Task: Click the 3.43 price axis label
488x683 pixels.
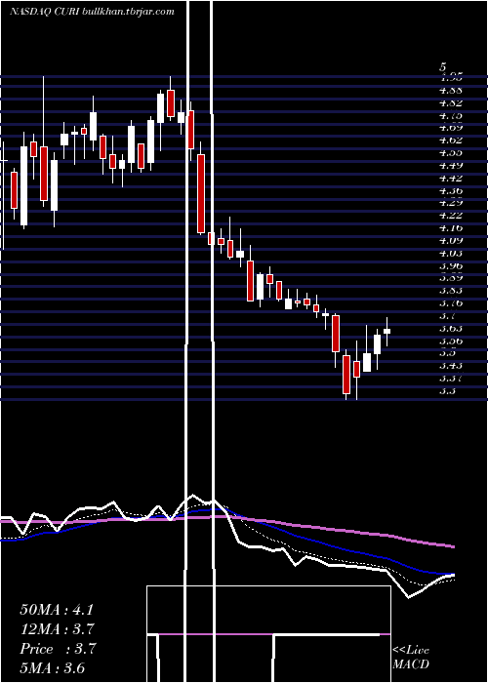Action: coord(451,366)
